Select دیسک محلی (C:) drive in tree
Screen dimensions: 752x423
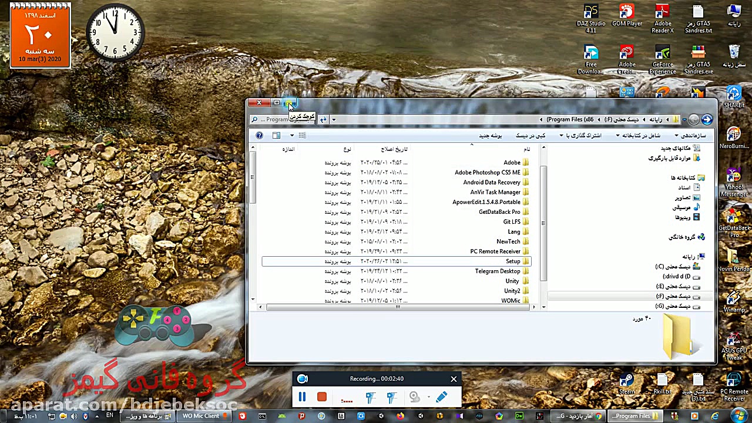click(x=677, y=267)
